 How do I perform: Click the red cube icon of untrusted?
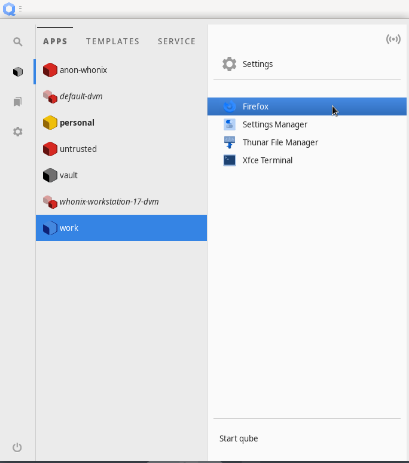click(50, 149)
